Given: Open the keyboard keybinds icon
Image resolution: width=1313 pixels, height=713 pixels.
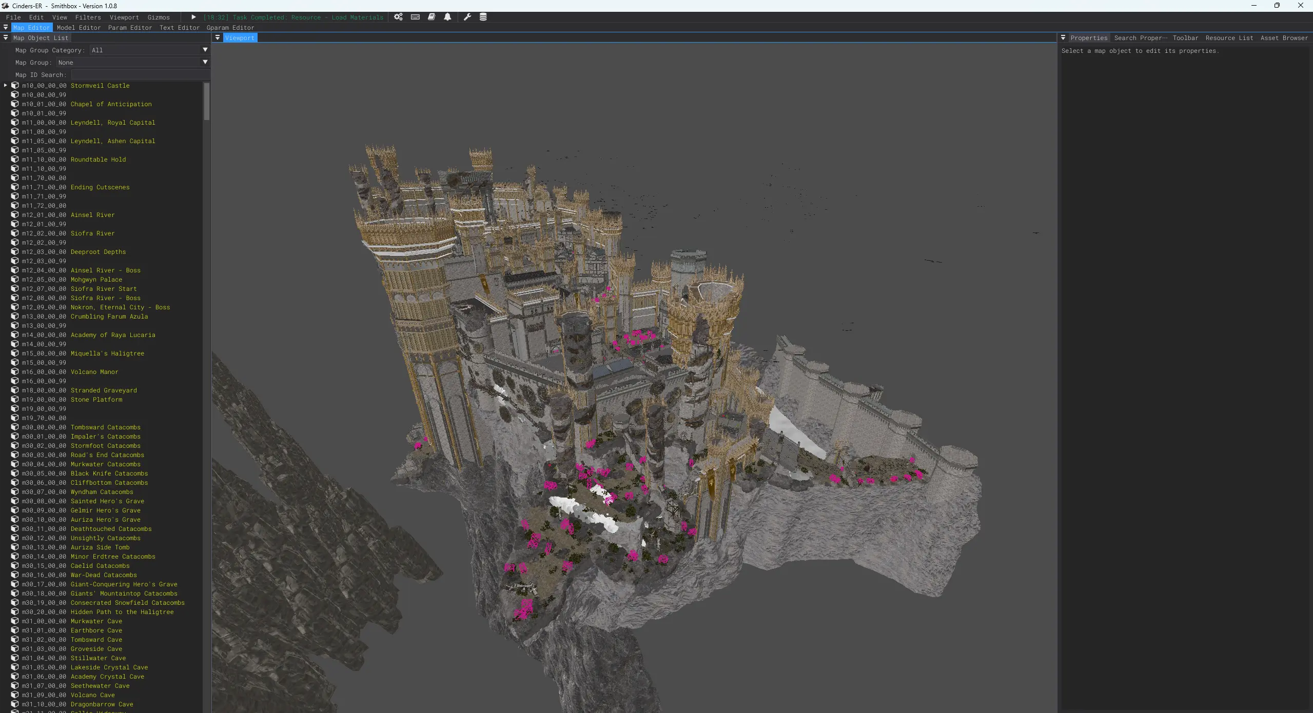Looking at the screenshot, I should [x=415, y=17].
